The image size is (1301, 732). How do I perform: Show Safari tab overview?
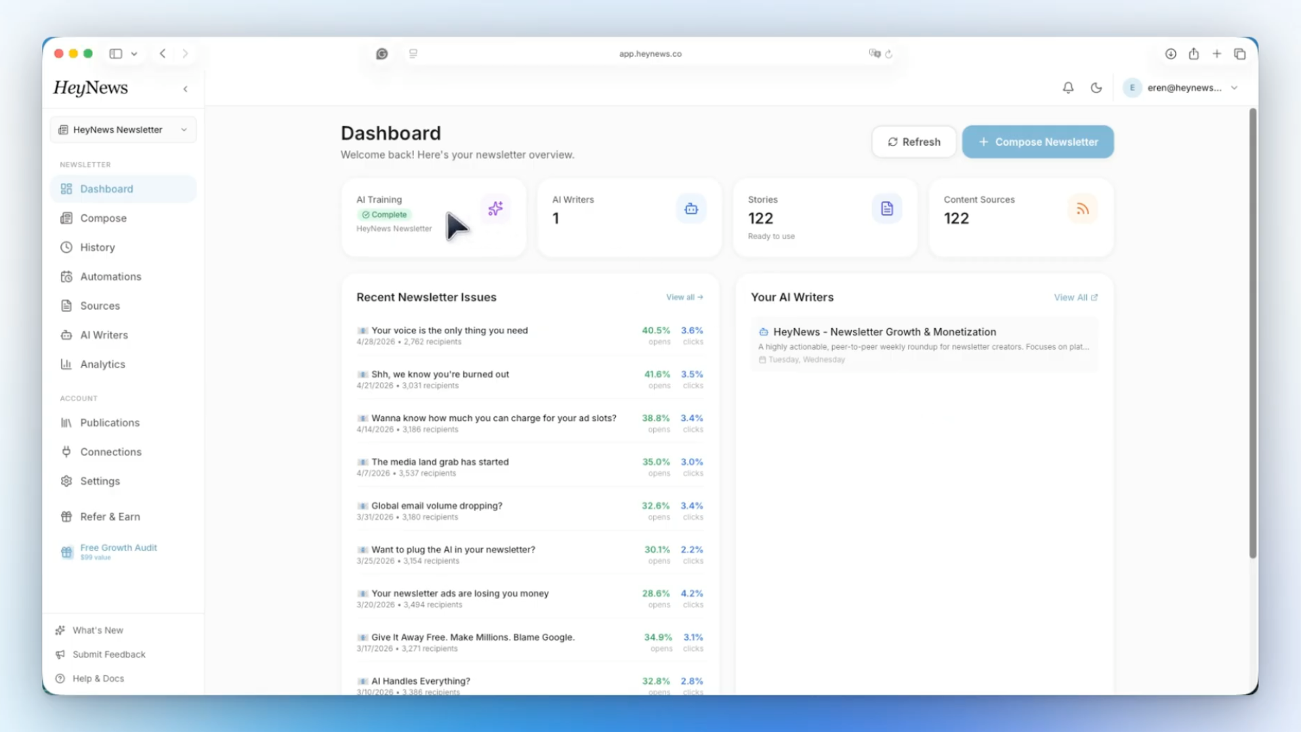pyautogui.click(x=1239, y=54)
